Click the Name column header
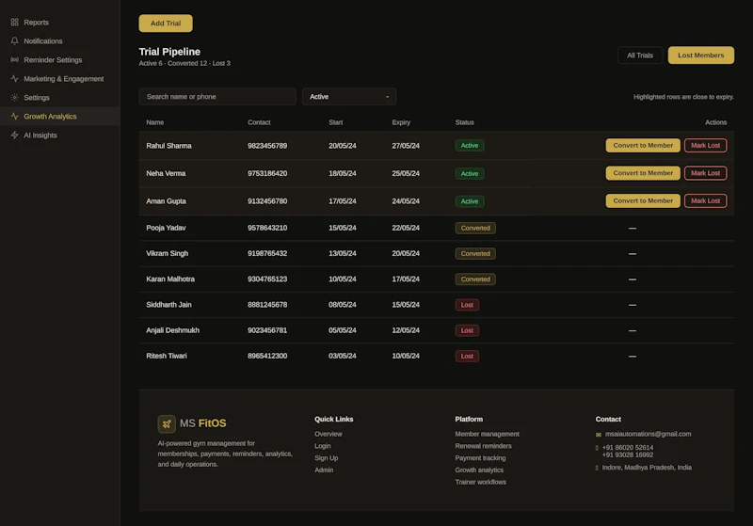The height and width of the screenshot is (526, 753). 154,122
